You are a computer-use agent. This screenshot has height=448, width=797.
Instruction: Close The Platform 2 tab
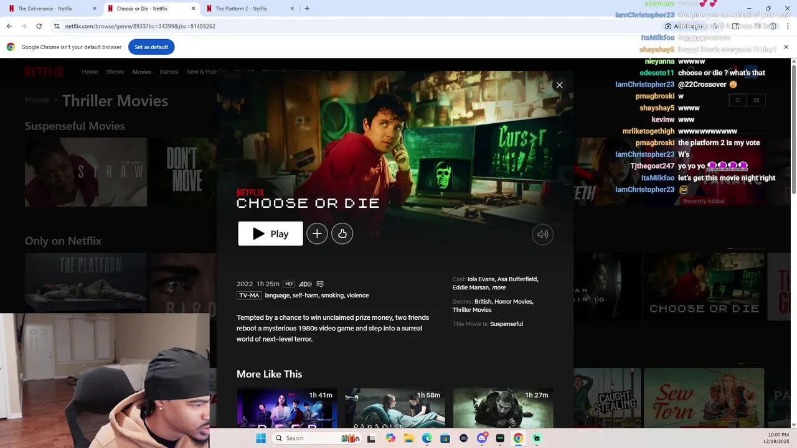(x=292, y=9)
